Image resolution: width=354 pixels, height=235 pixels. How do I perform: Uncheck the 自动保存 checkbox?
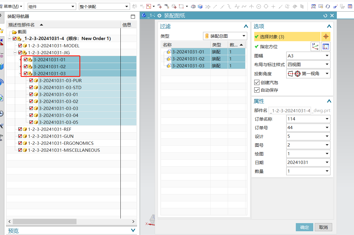click(257, 90)
